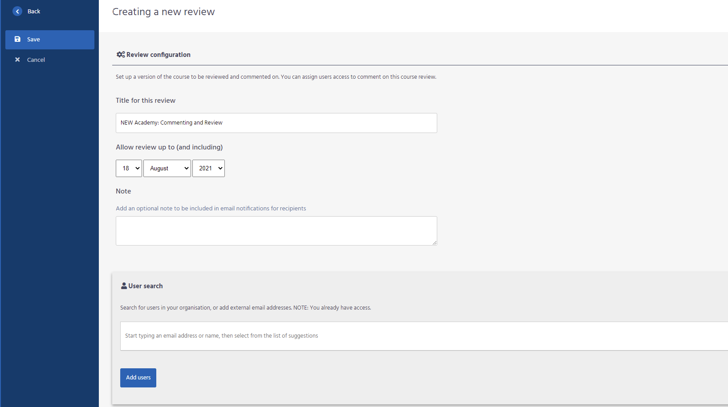Viewport: 728px width, 407px height.
Task: Click inside the Note text area
Action: click(x=276, y=231)
